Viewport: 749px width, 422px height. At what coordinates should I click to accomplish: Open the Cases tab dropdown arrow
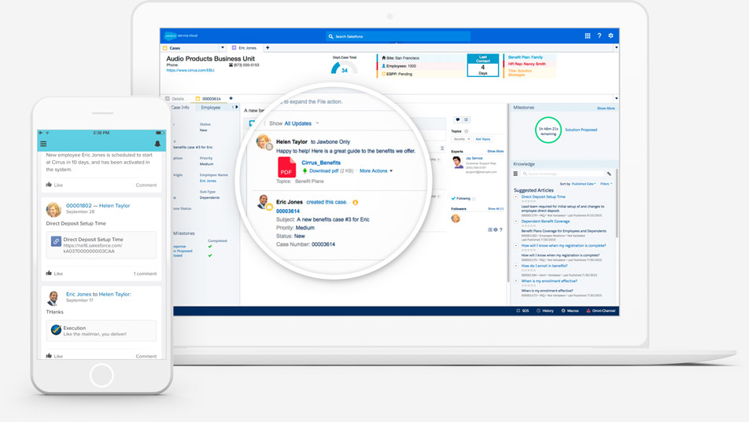(222, 48)
